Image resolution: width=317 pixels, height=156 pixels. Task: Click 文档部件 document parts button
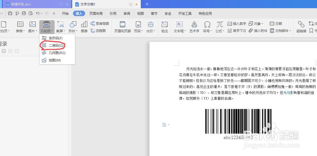(x=280, y=31)
